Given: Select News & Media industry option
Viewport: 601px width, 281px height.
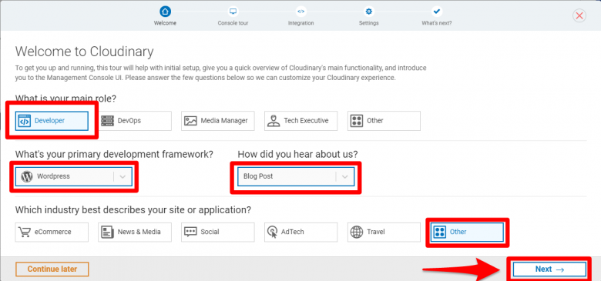Looking at the screenshot, I should (x=135, y=232).
